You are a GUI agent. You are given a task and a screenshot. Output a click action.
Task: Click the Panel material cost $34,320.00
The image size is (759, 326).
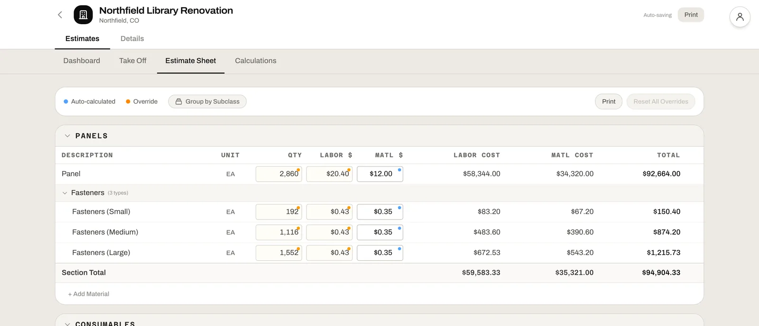(x=575, y=174)
